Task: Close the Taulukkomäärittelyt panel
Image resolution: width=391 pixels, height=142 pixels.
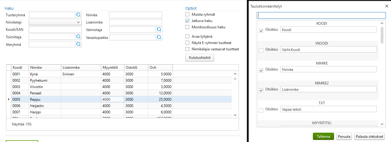Action: [386, 6]
